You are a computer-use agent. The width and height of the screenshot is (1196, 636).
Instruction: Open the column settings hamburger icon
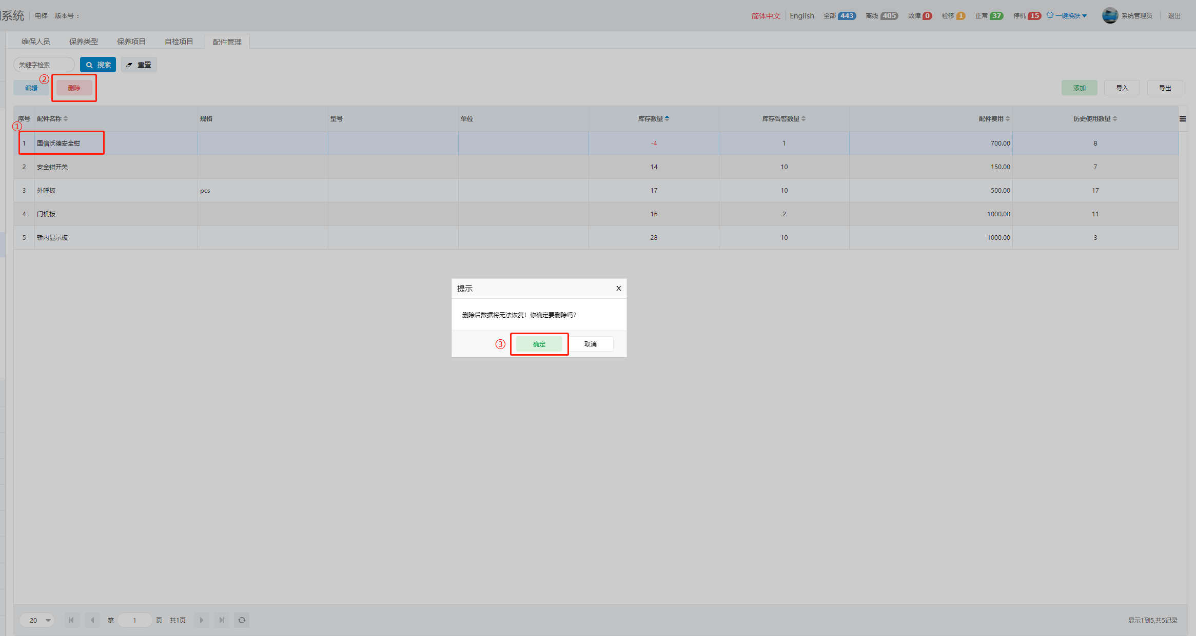point(1182,119)
